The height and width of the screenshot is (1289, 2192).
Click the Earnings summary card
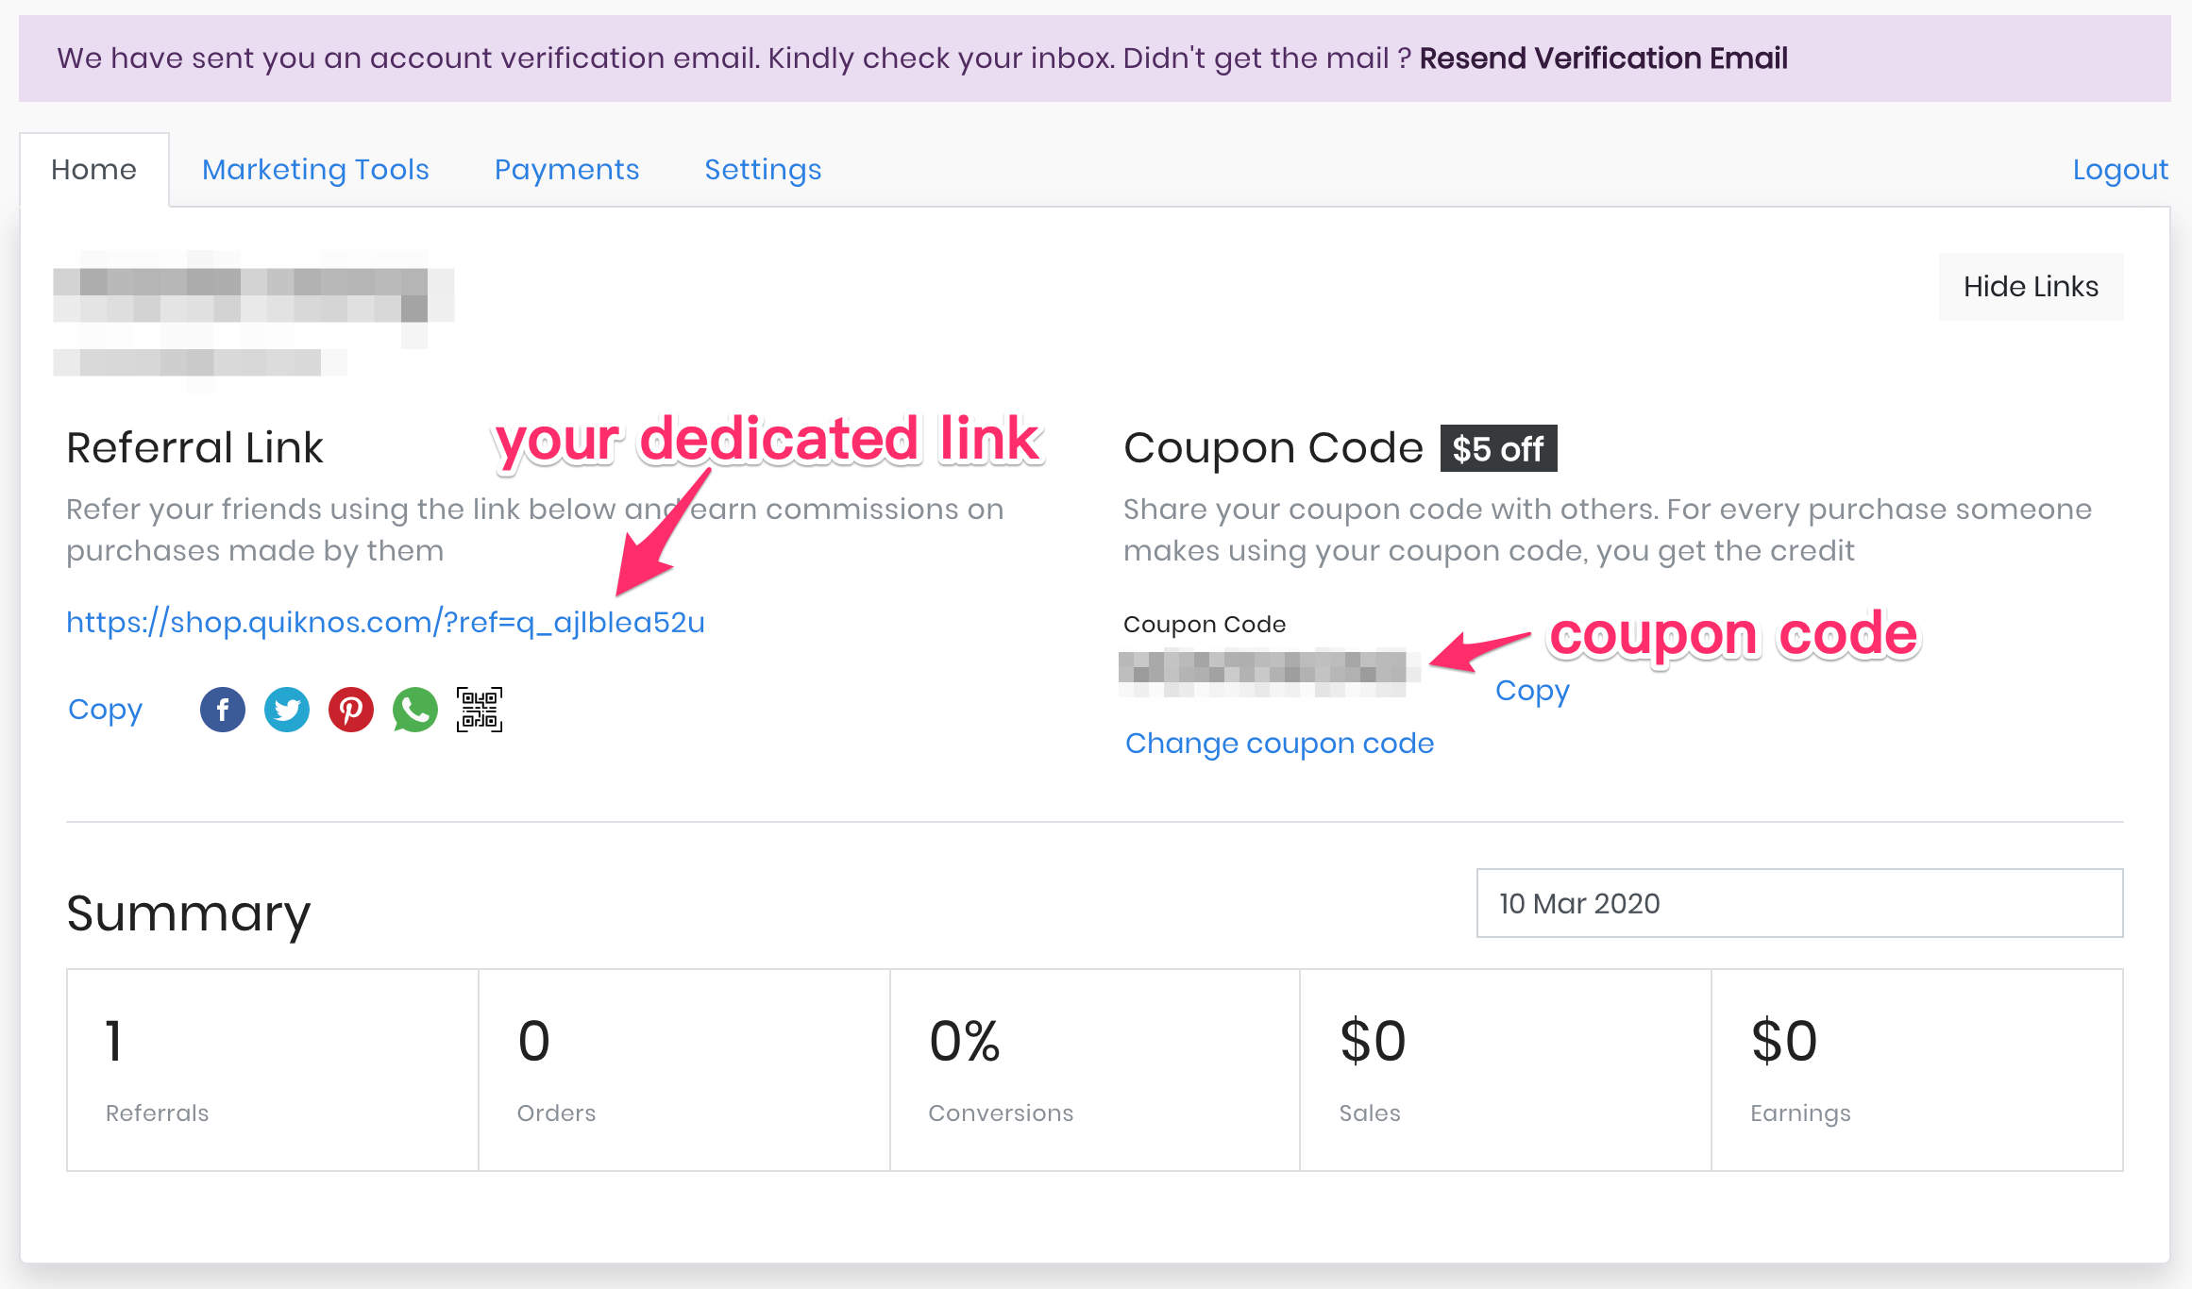pyautogui.click(x=1916, y=1070)
